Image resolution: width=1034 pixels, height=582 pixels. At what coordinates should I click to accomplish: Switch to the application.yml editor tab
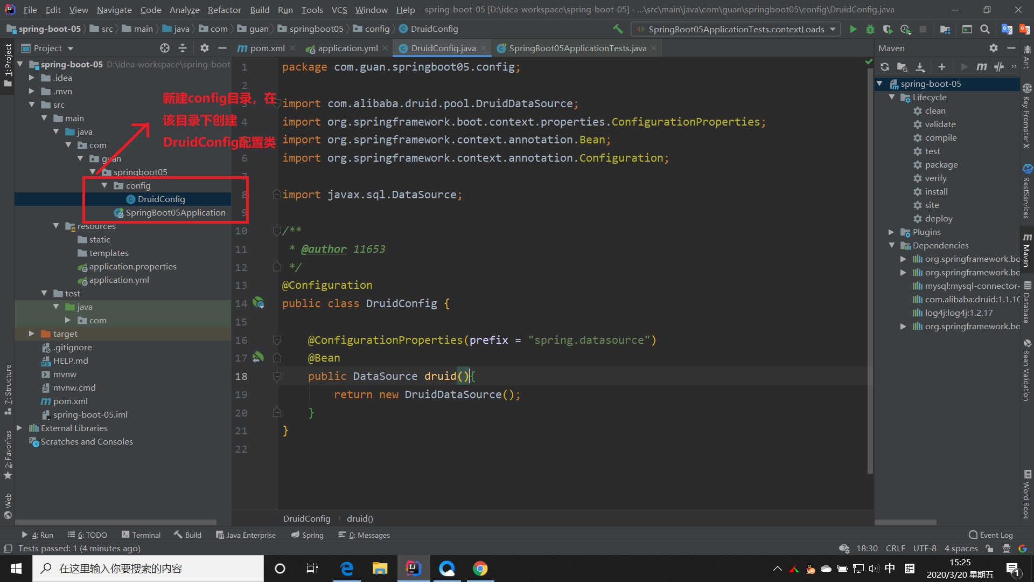(347, 48)
